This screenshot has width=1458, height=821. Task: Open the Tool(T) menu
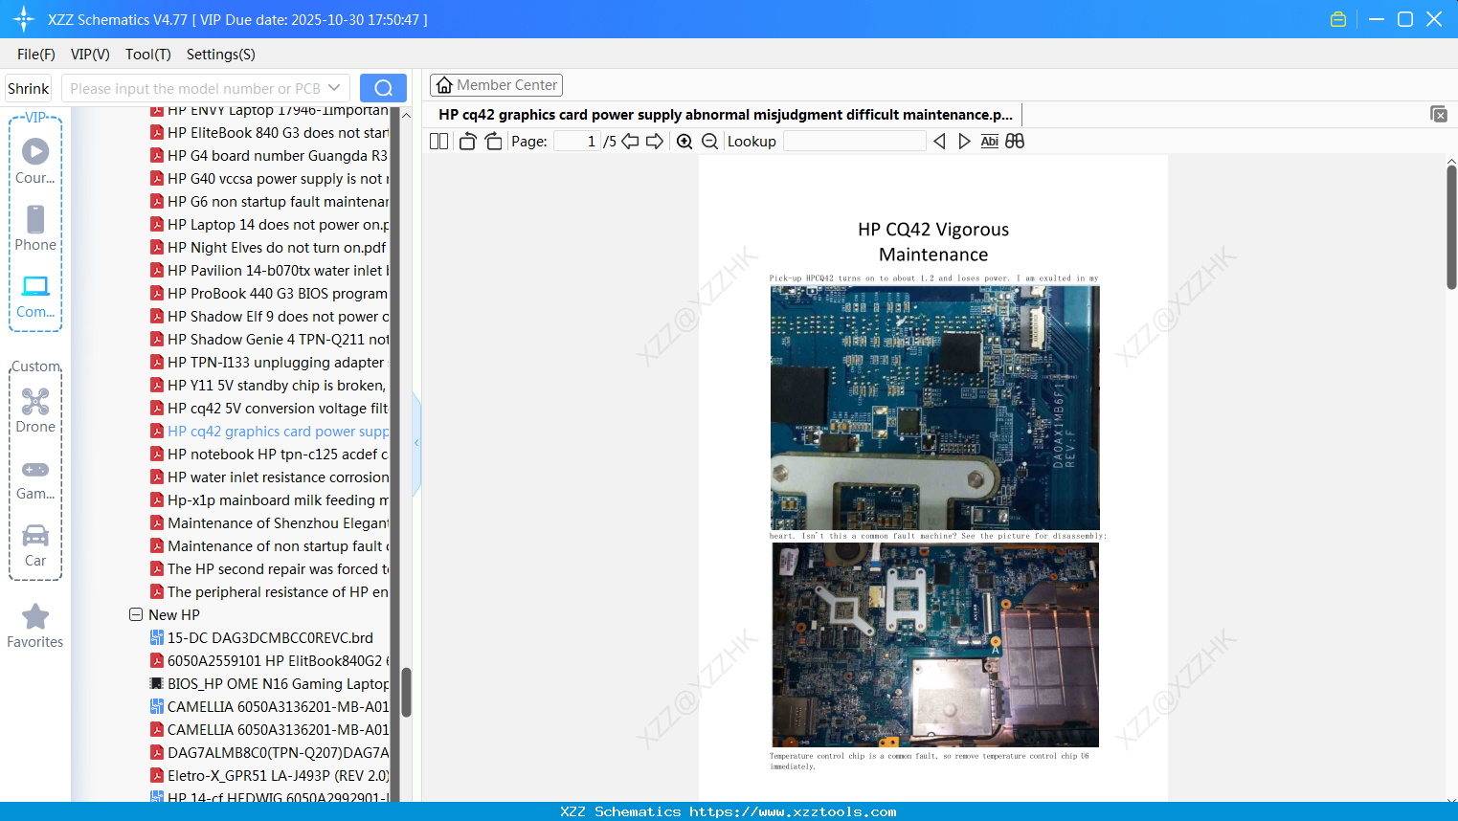[148, 55]
